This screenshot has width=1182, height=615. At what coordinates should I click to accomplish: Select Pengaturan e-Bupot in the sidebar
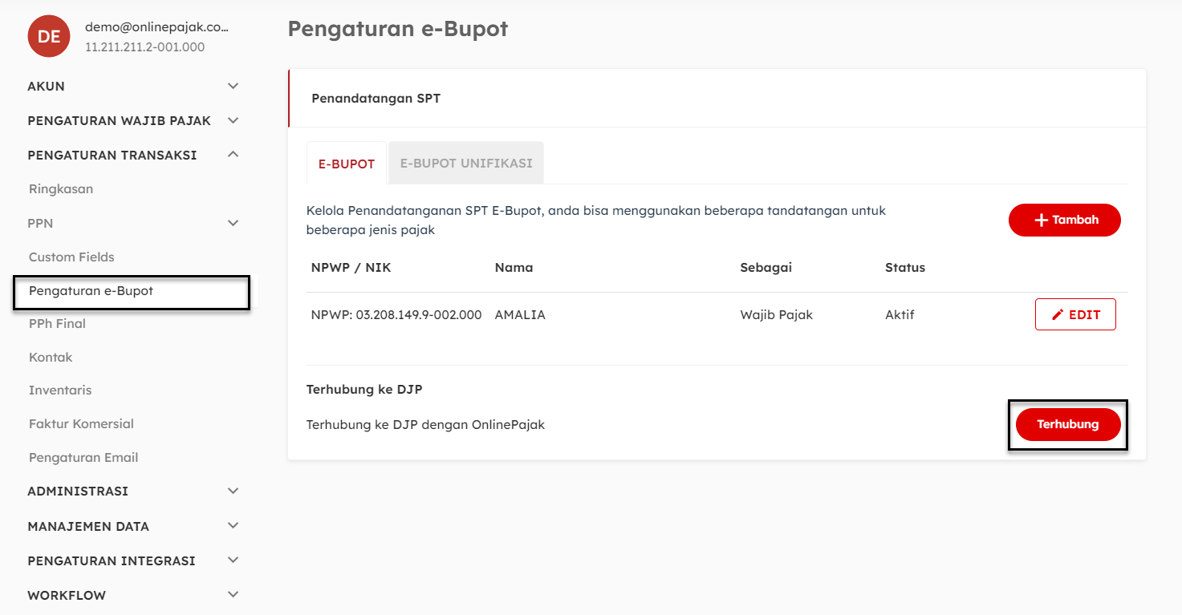pyautogui.click(x=91, y=291)
